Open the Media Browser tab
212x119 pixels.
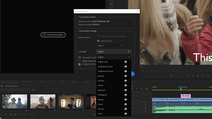coord(27,82)
